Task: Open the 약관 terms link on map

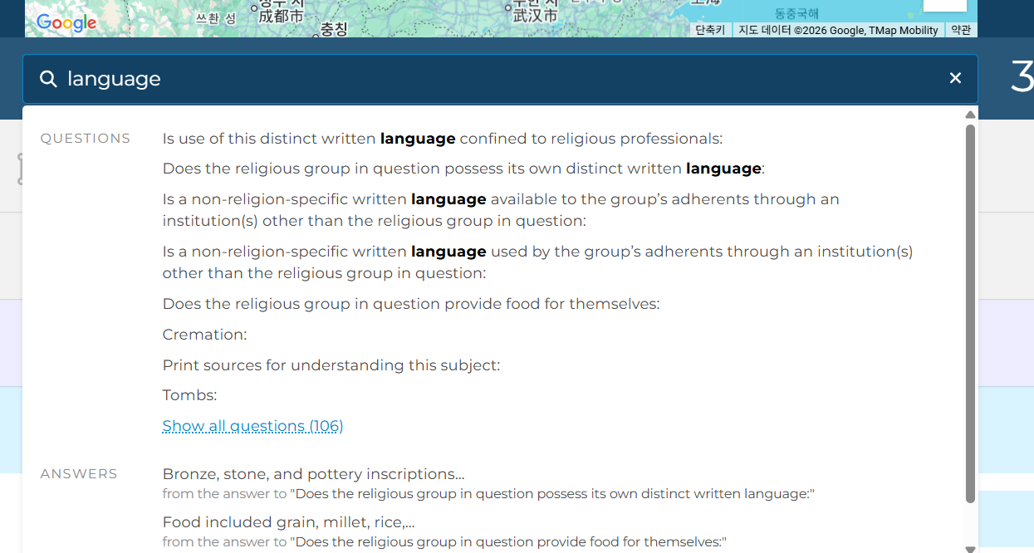Action: tap(960, 30)
